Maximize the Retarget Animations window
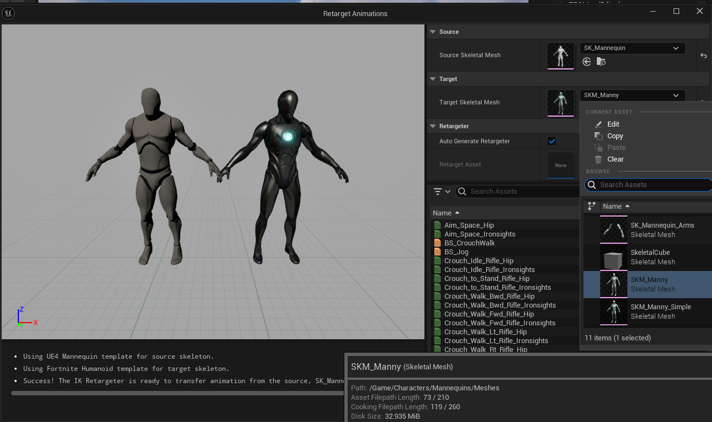Viewport: 712px width, 422px height. pyautogui.click(x=676, y=11)
